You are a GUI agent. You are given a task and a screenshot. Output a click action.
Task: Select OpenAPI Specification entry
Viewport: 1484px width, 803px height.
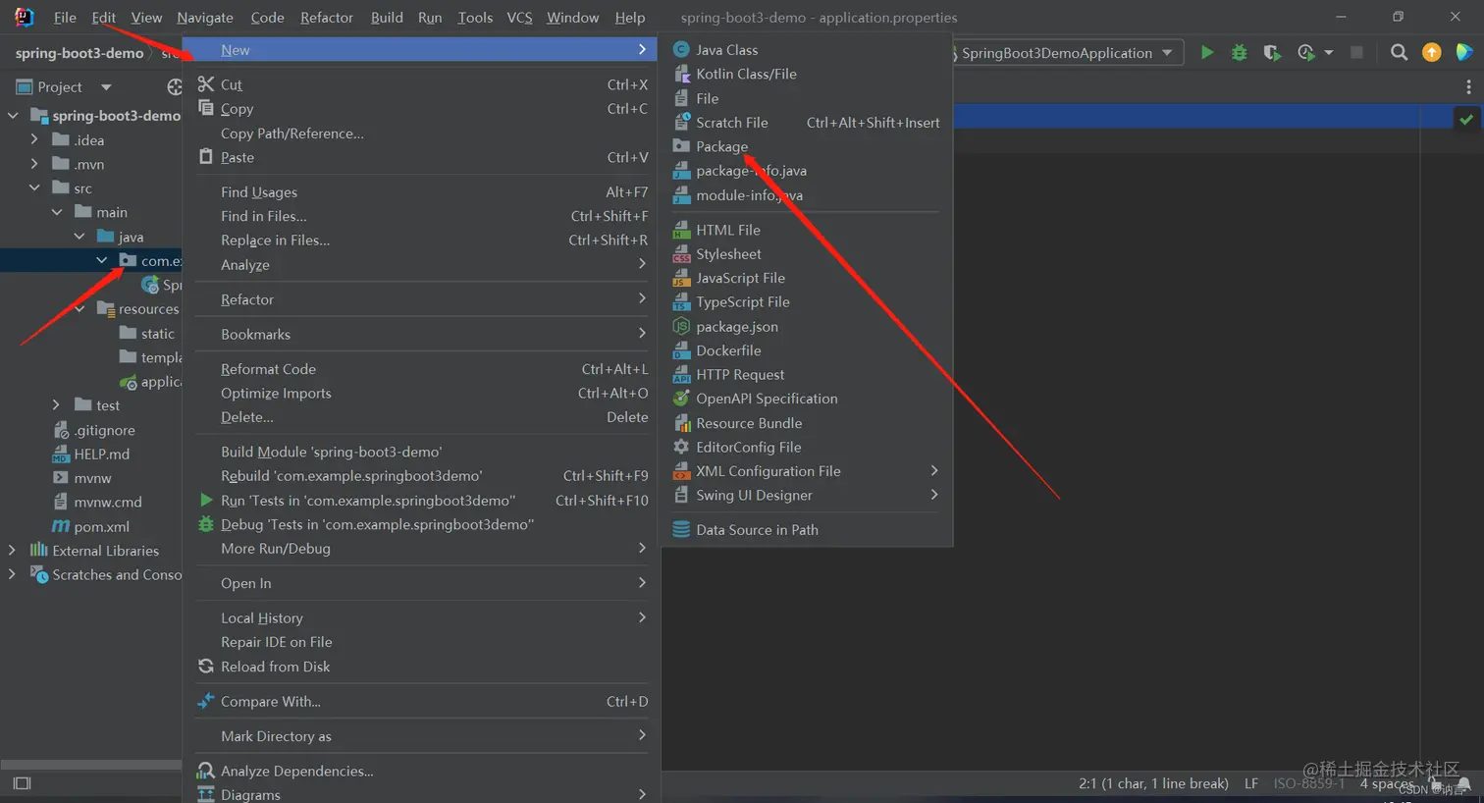[x=767, y=399]
